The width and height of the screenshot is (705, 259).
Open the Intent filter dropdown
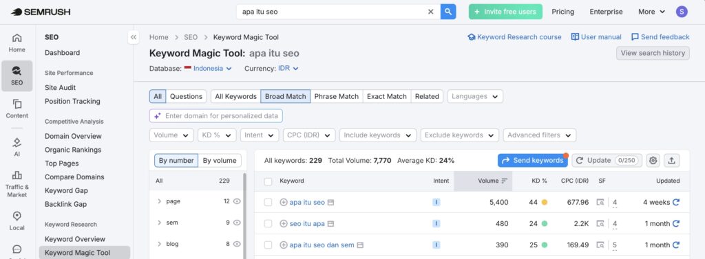click(260, 135)
